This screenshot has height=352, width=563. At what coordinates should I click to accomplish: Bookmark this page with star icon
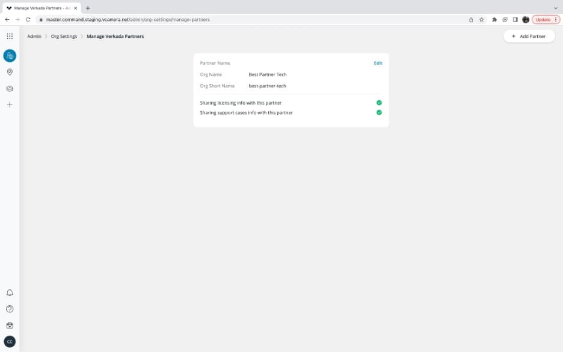pos(481,20)
